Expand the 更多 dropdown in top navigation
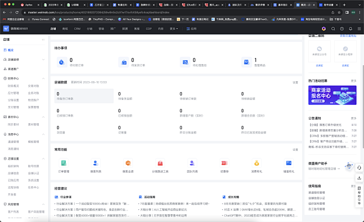This screenshot has height=222, width=364. point(173,28)
